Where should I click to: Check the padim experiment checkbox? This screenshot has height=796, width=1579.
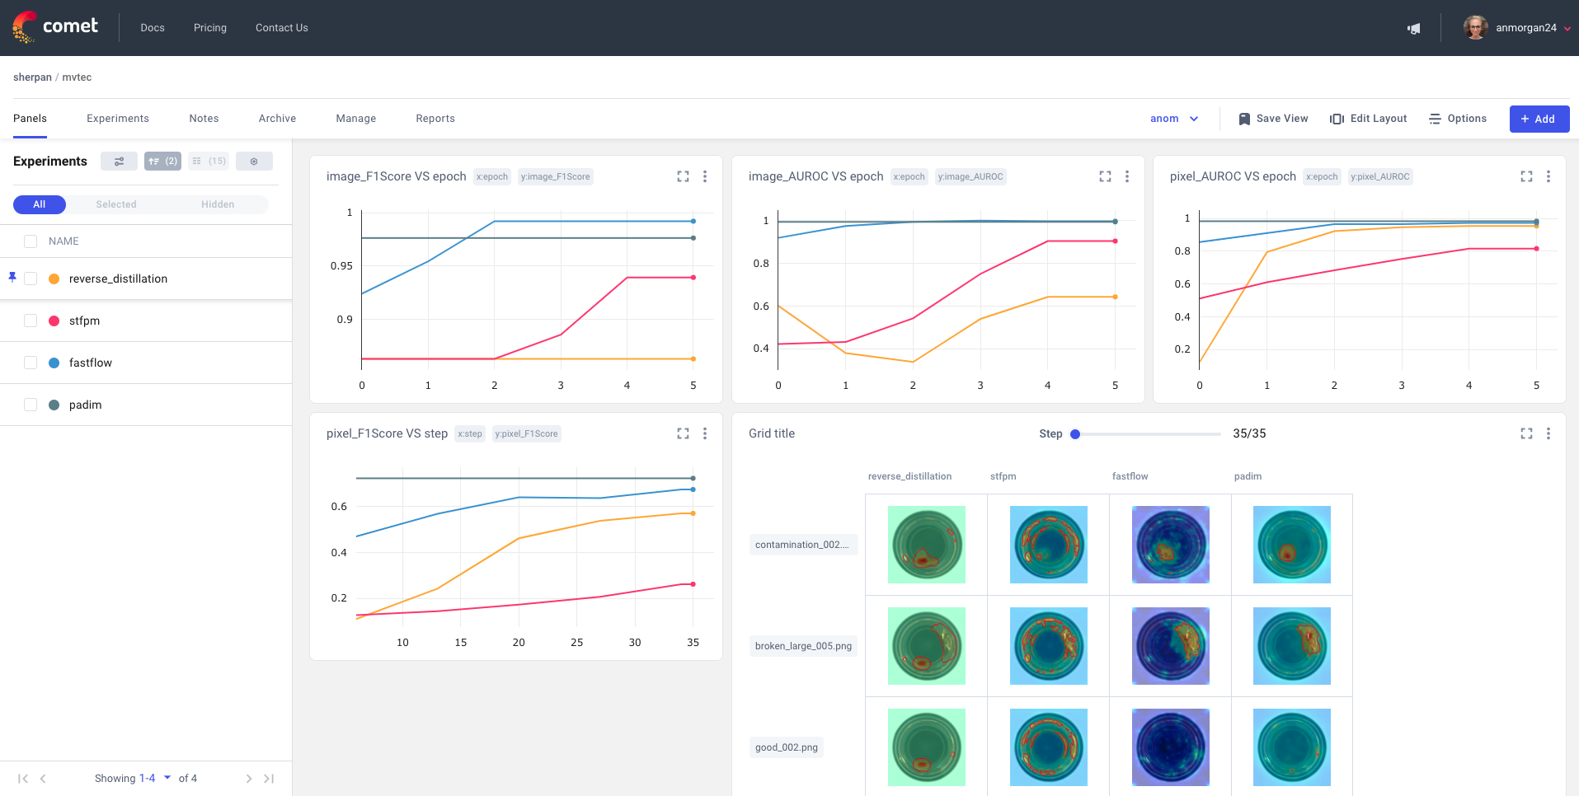click(31, 405)
